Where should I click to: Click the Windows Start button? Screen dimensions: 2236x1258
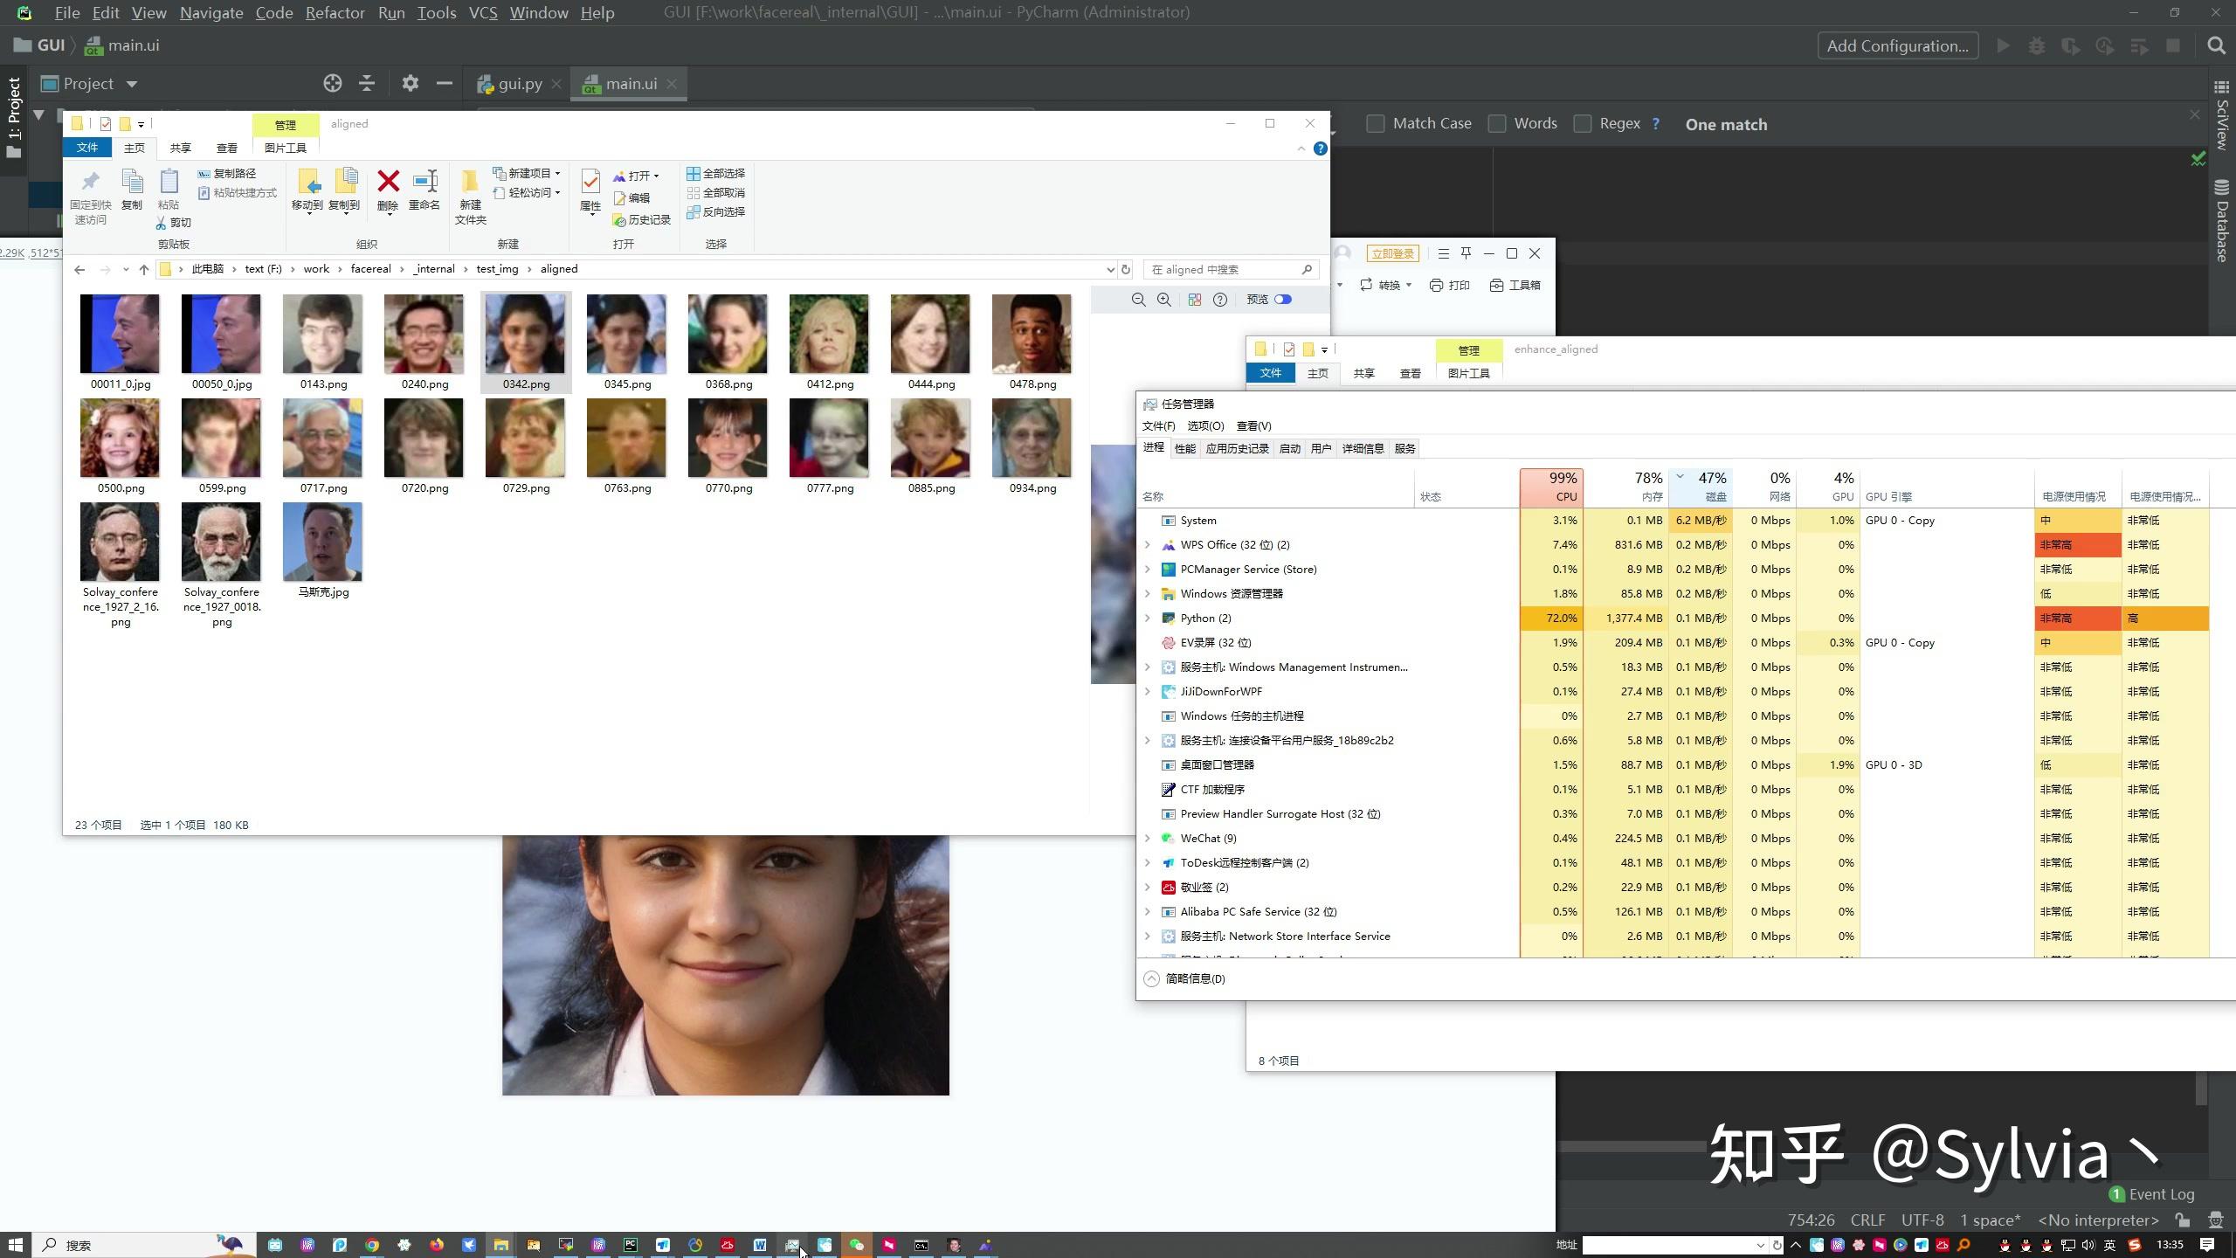(x=15, y=1245)
